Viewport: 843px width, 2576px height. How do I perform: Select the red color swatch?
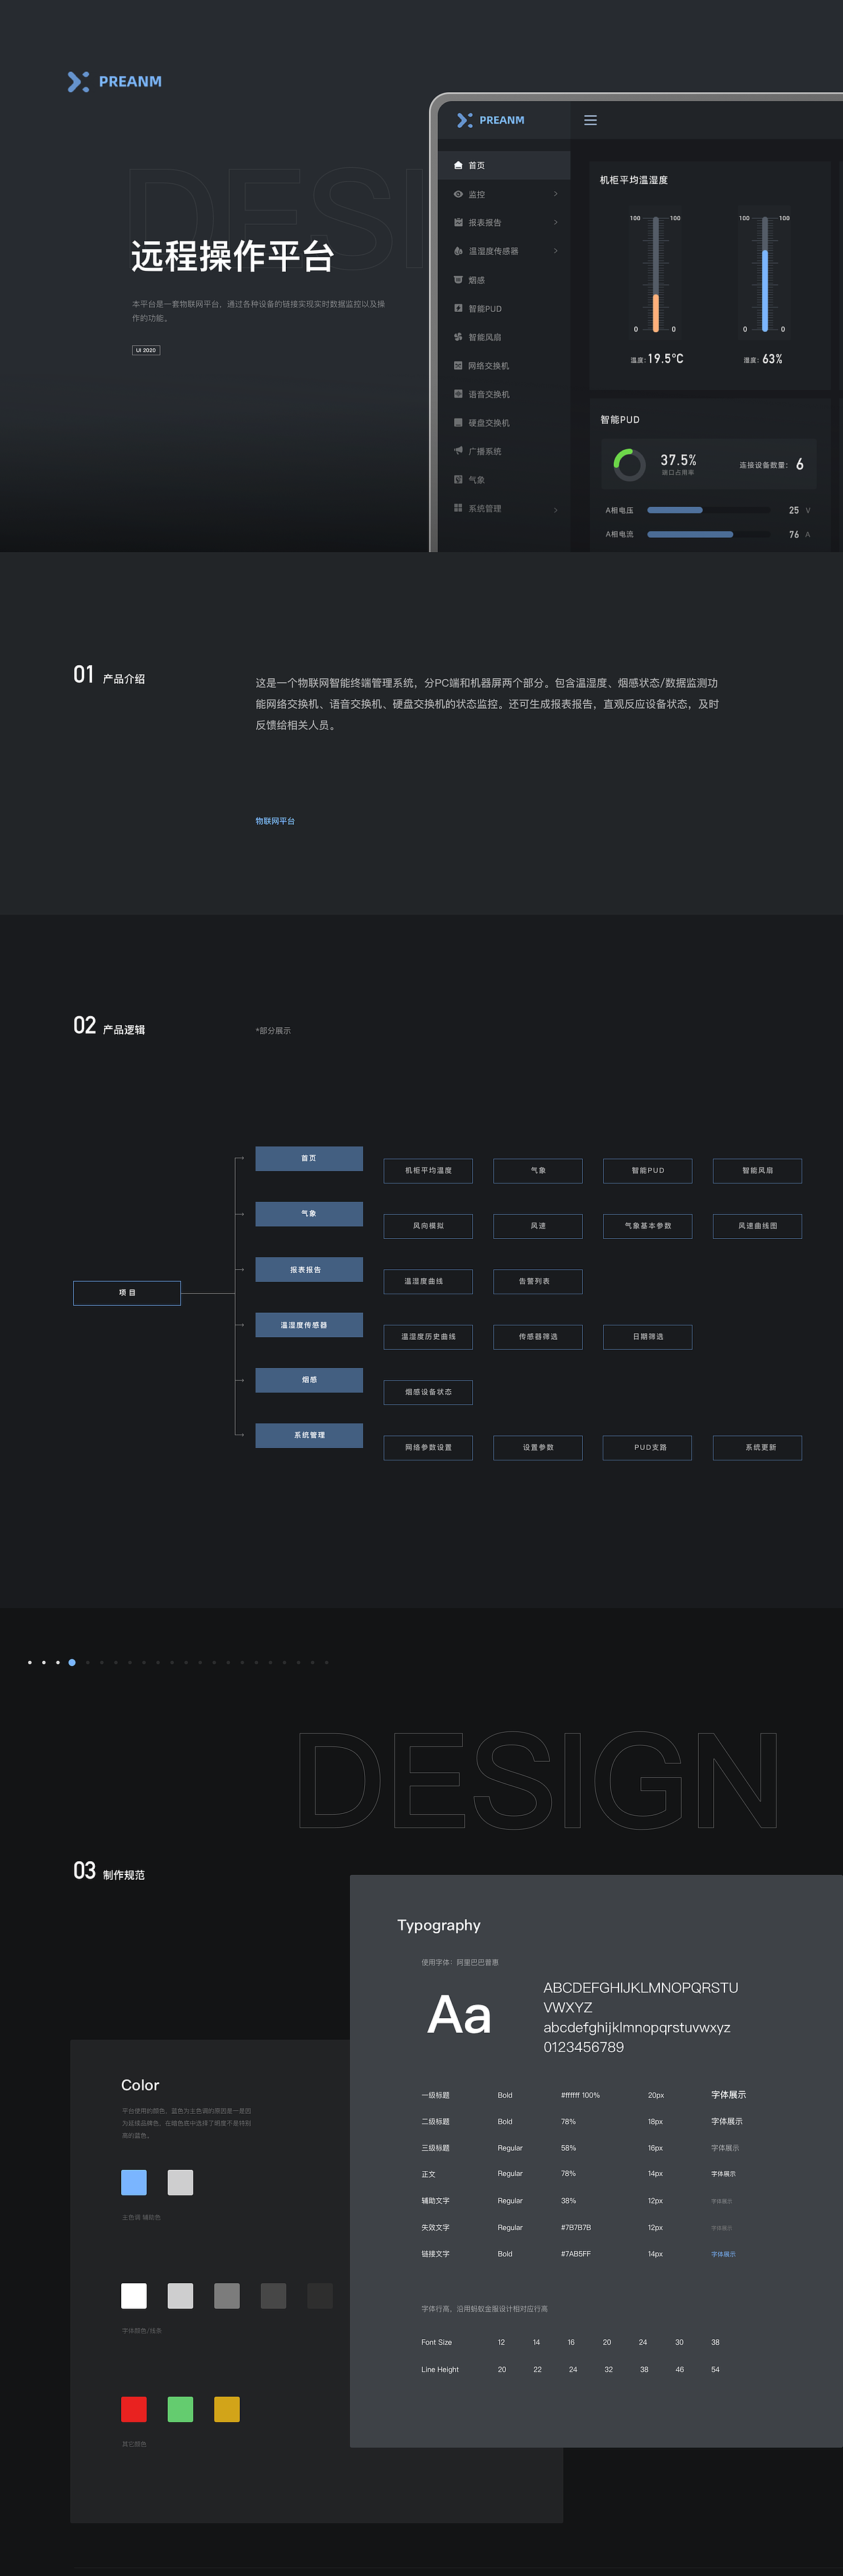[x=134, y=2409]
